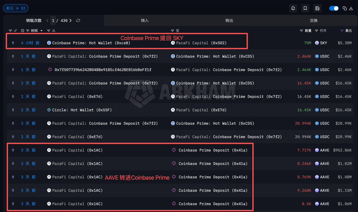Open 3 天 前 time on the 8.5K AAVE row
This screenshot has height=212, width=358.
coord(28,204)
